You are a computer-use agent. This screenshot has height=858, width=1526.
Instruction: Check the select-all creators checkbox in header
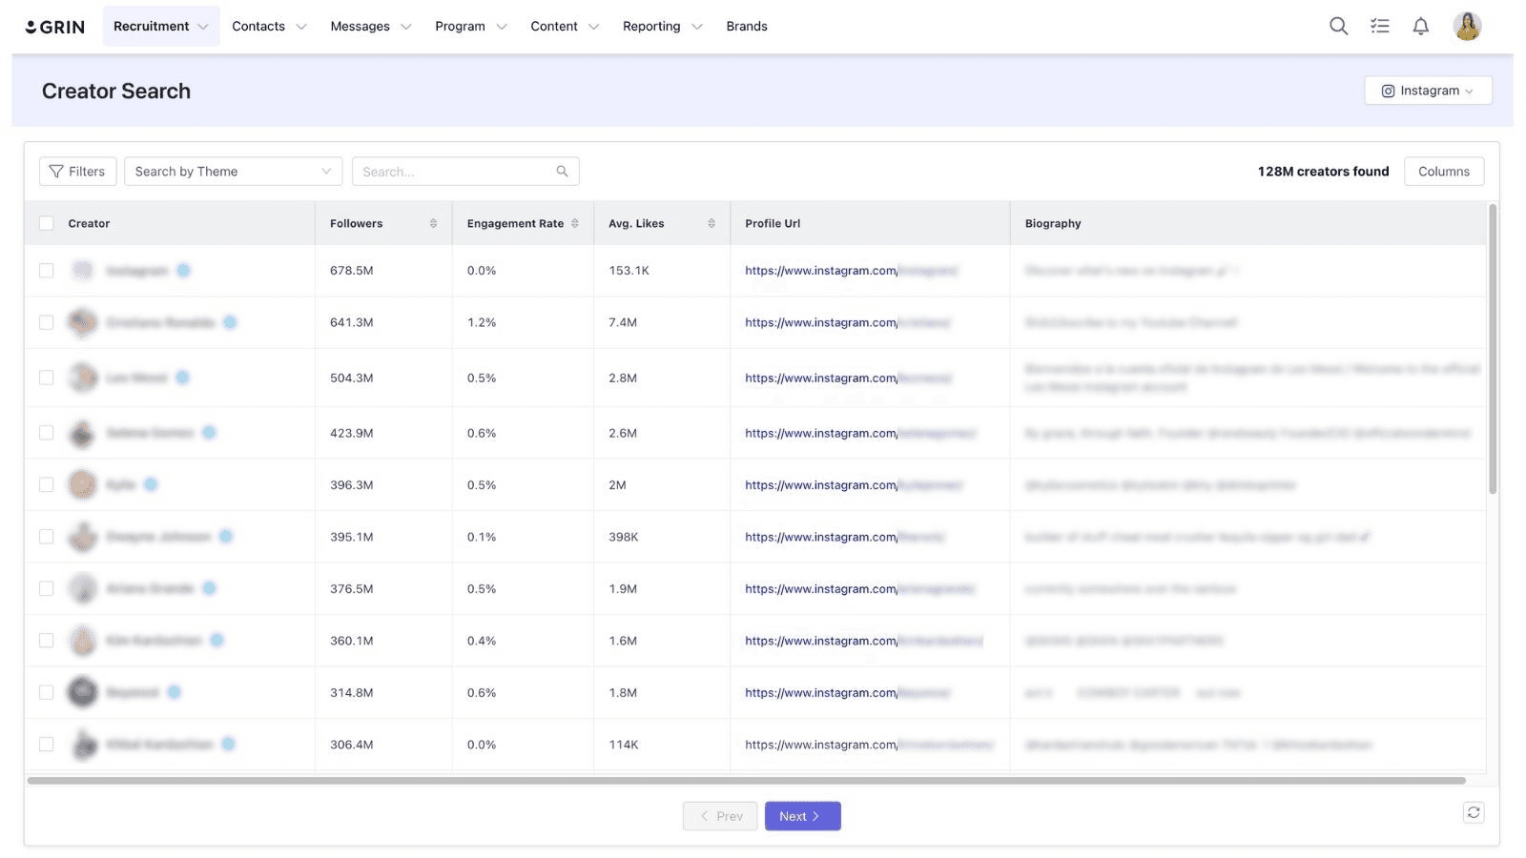(46, 222)
